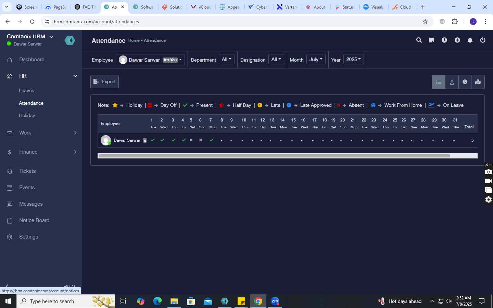Click the present checkmark for day 7
The image size is (493, 308).
(212, 140)
